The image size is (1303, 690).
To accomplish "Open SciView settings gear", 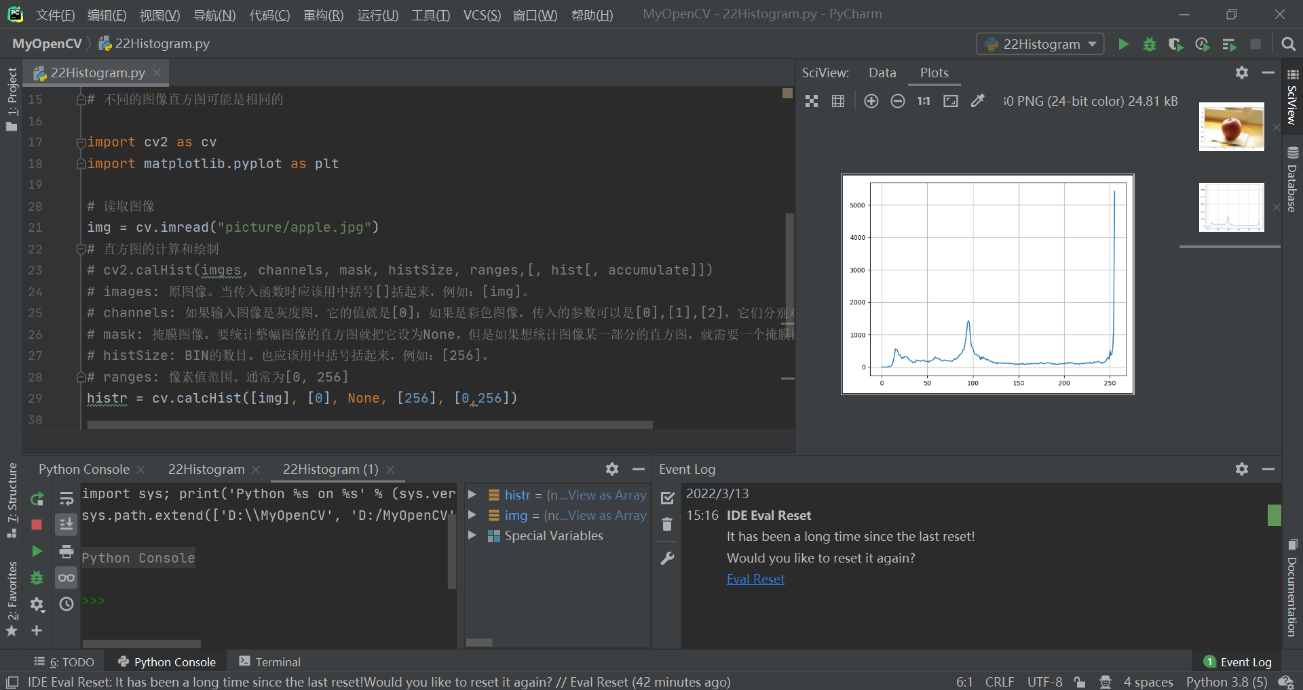I will [x=1242, y=73].
